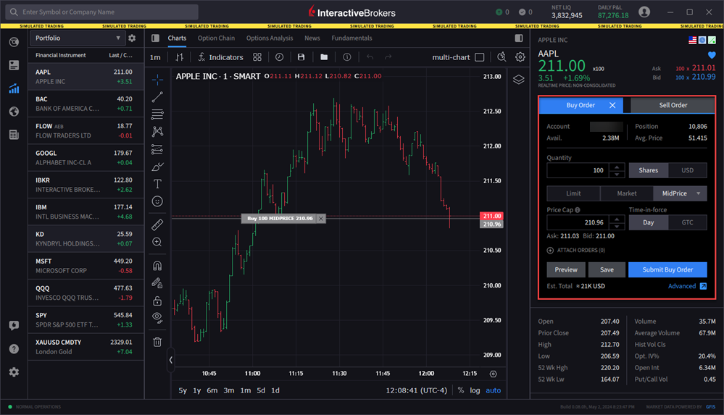724x415 pixels.
Task: Open the chart layout templates grid
Action: click(257, 57)
